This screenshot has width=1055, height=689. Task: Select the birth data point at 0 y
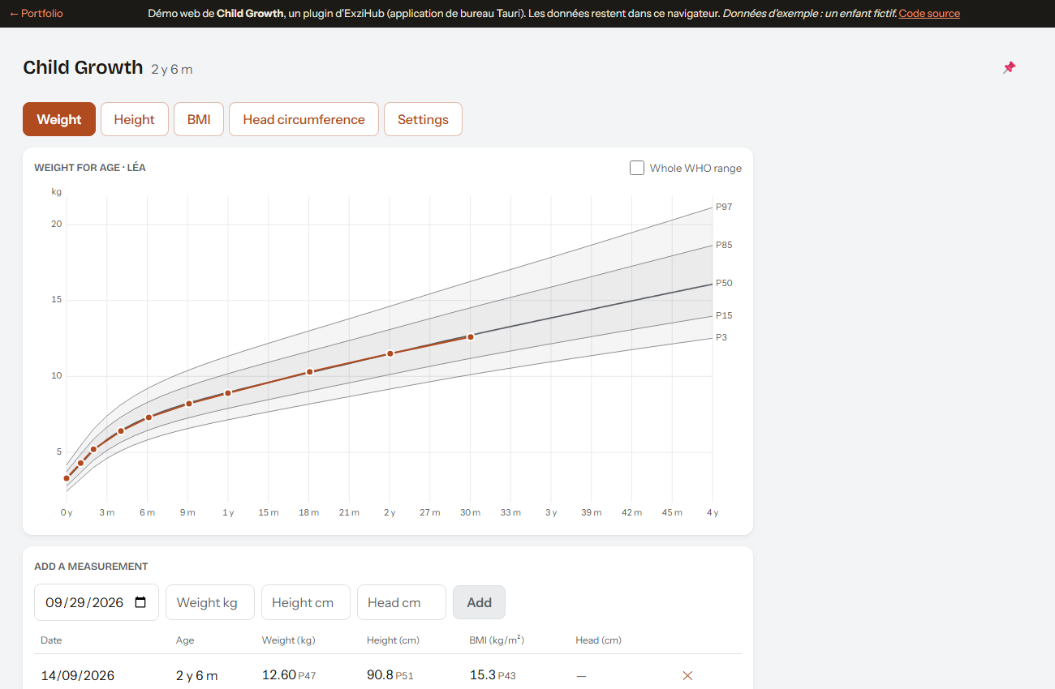(x=67, y=478)
